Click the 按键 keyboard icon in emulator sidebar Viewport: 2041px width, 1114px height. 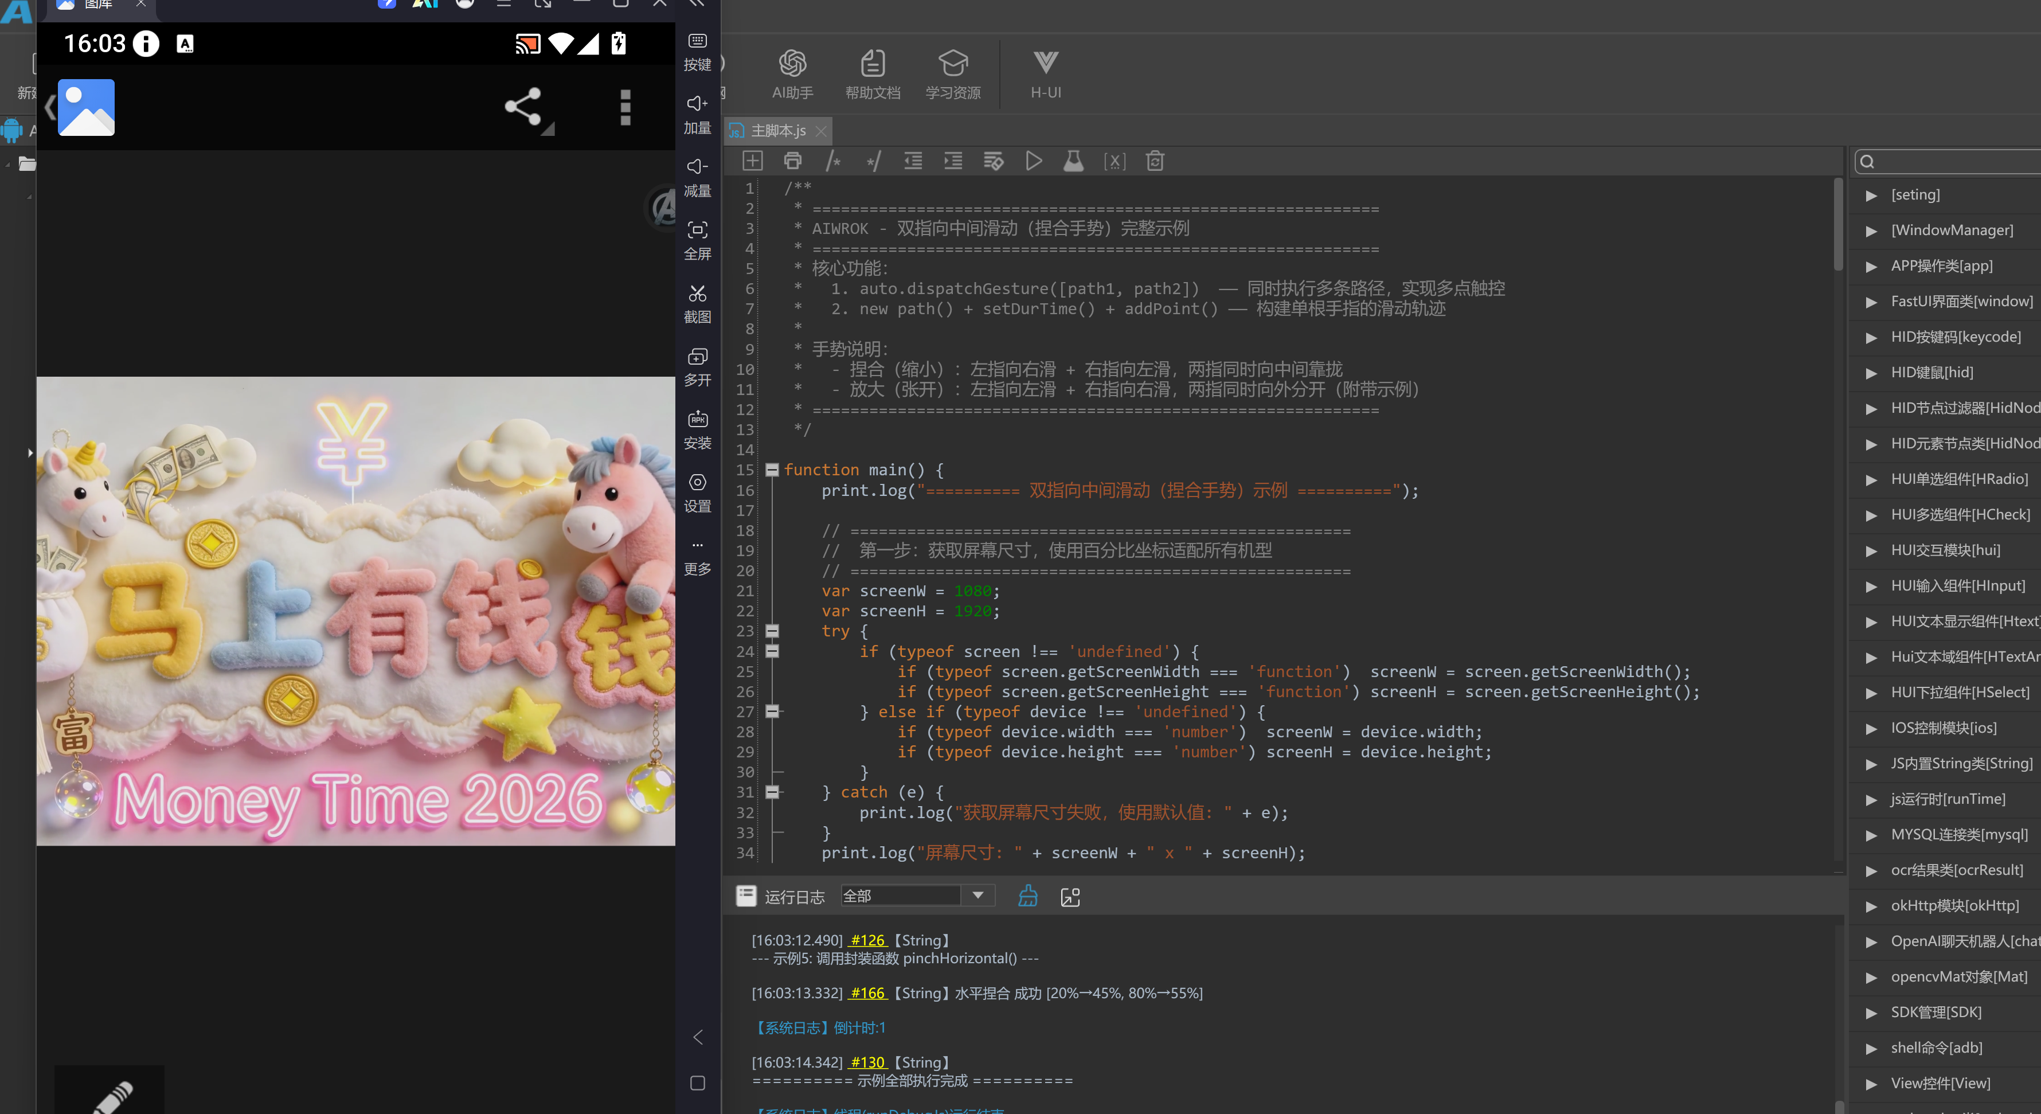pyautogui.click(x=697, y=52)
